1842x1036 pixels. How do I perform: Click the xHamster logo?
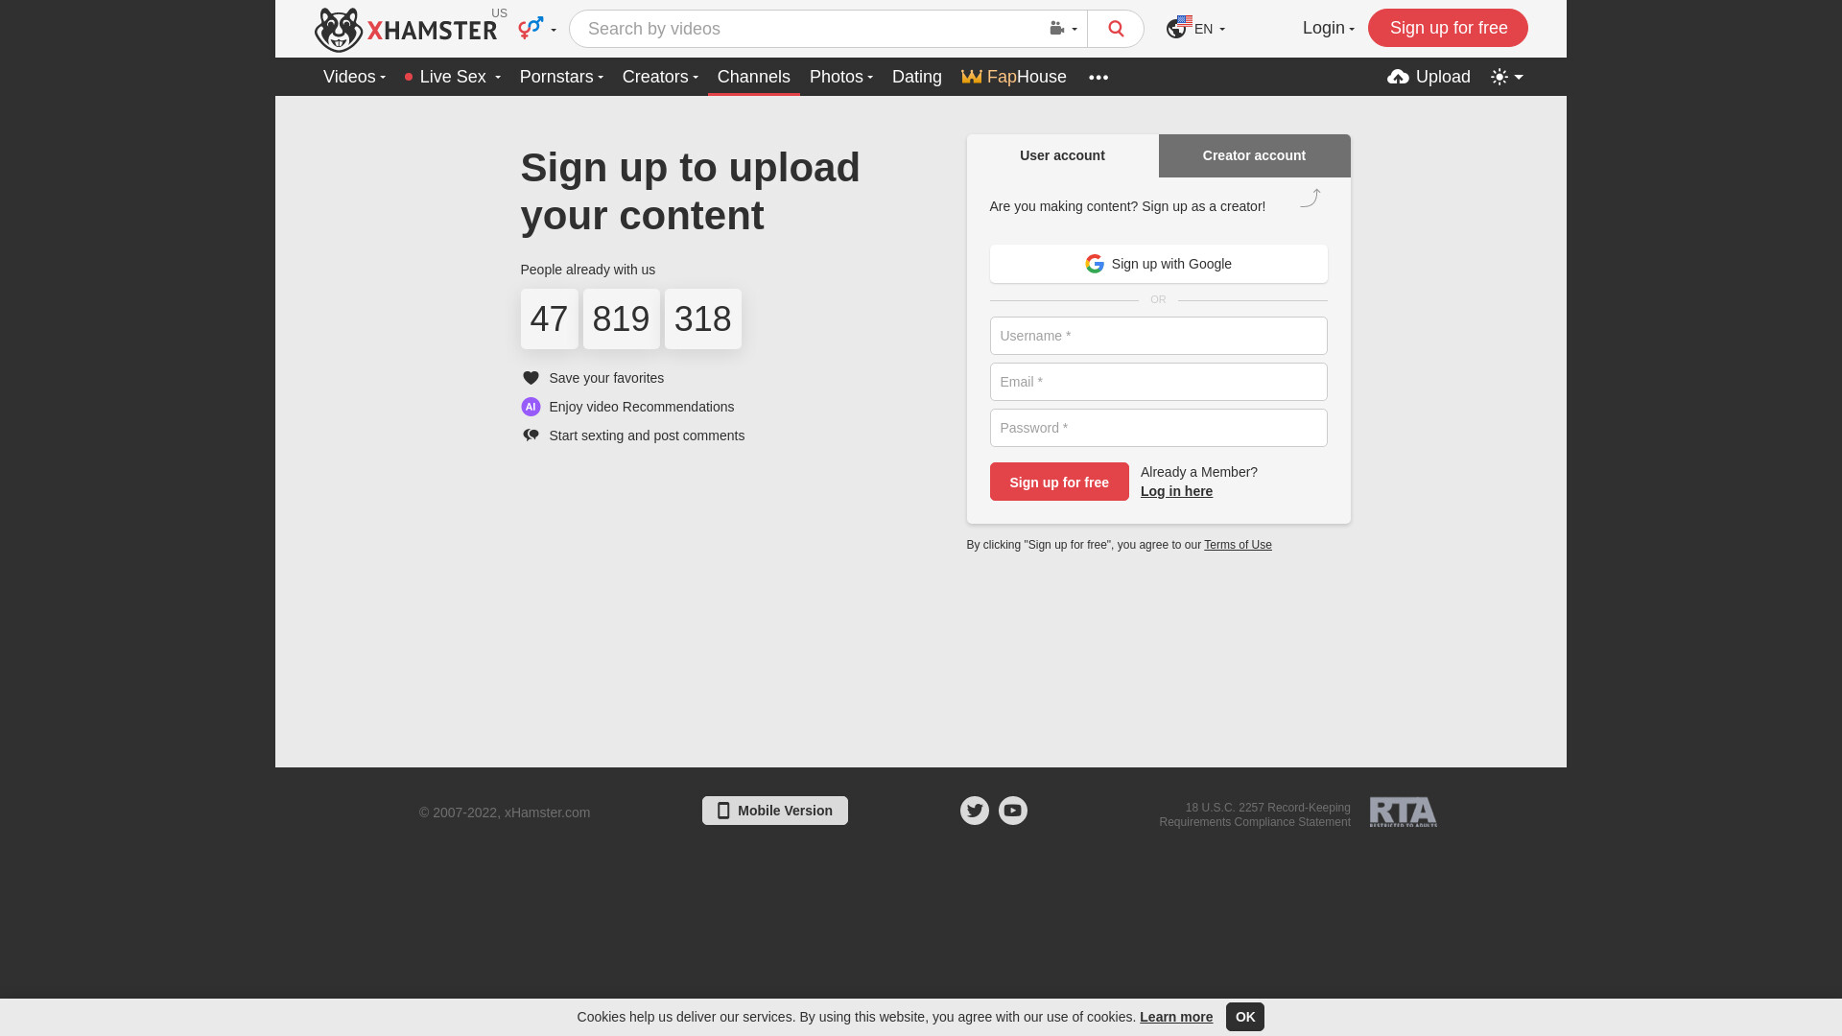pos(406,30)
